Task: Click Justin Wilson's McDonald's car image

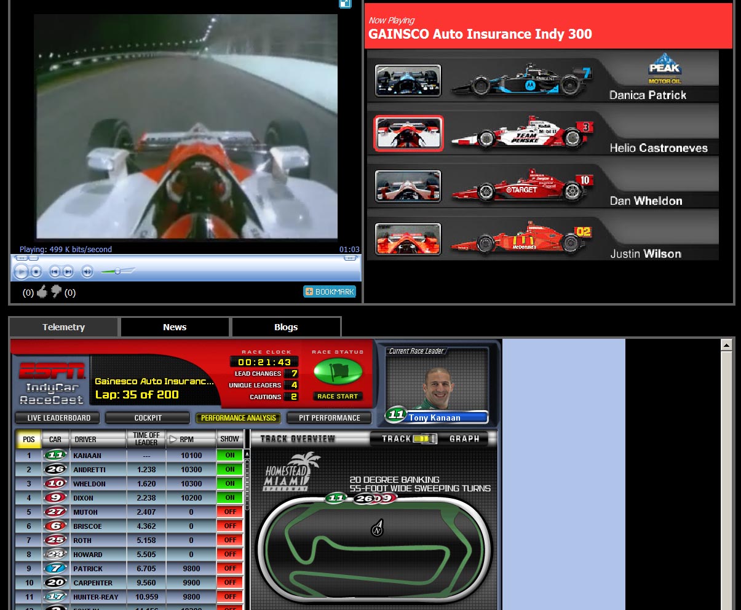Action: 521,239
